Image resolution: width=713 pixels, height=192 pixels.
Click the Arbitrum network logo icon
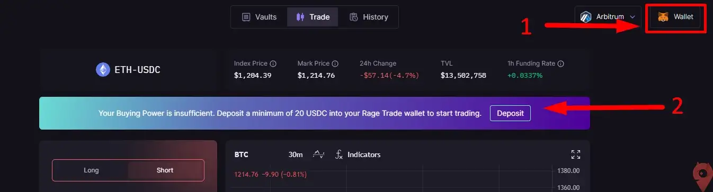(586, 17)
